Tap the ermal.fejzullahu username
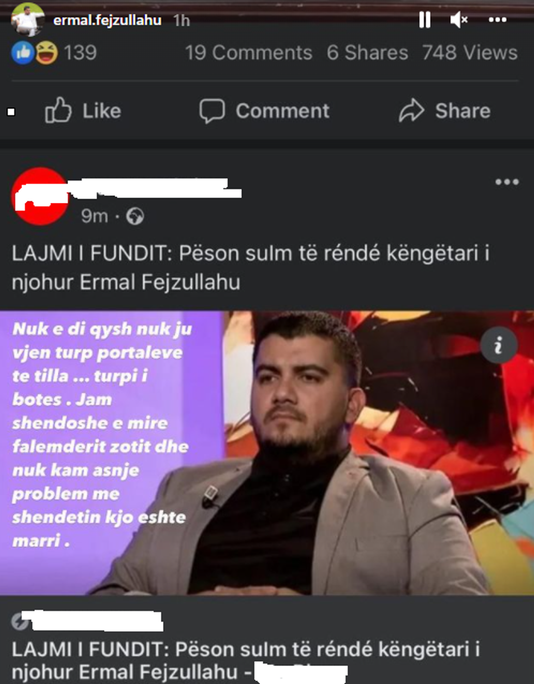This screenshot has height=684, width=534. [107, 20]
